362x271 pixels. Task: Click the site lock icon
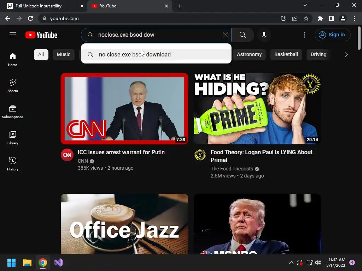[45, 18]
